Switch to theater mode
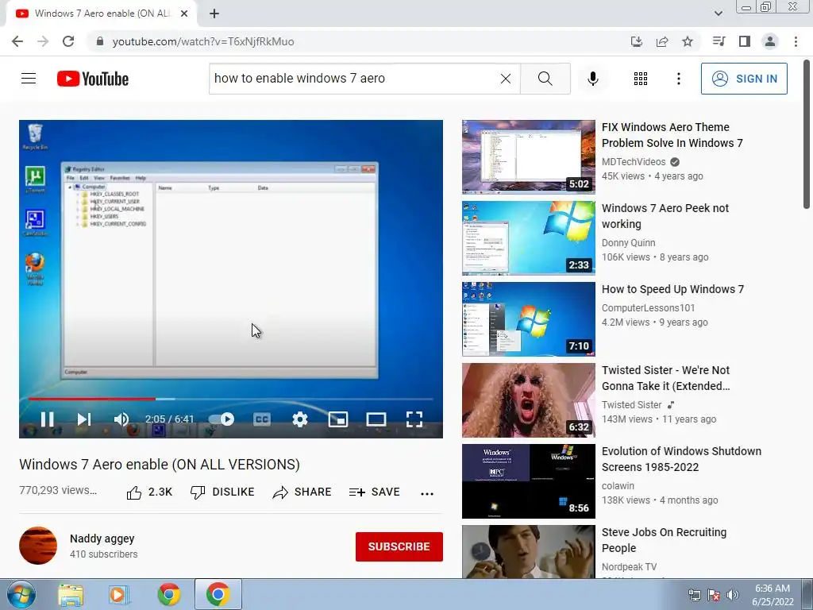 pyautogui.click(x=376, y=419)
